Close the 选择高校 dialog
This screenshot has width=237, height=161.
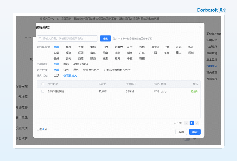coord(200,27)
